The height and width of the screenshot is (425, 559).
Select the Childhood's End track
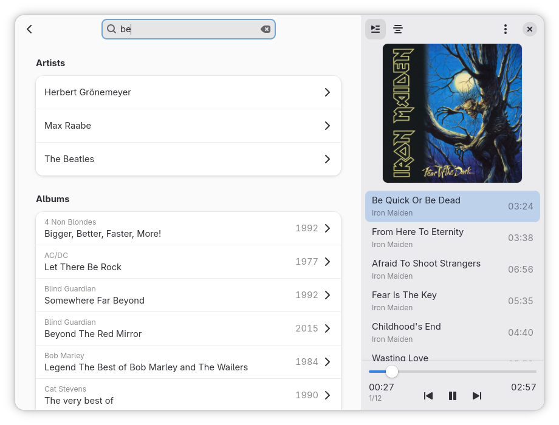[452, 333]
